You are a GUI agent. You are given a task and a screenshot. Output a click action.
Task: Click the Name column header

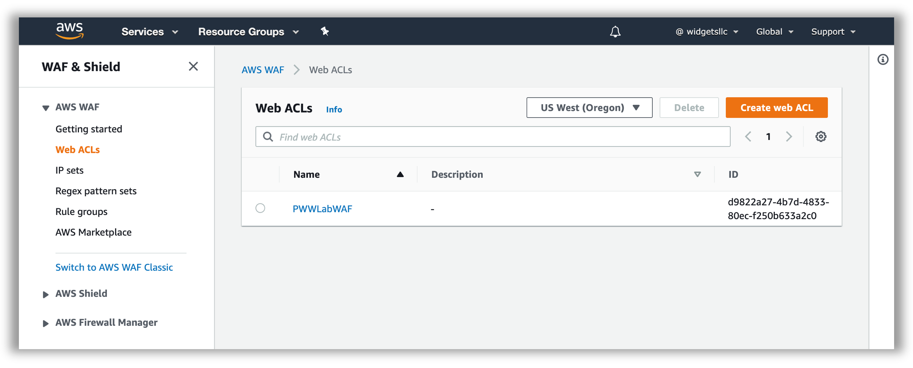306,175
